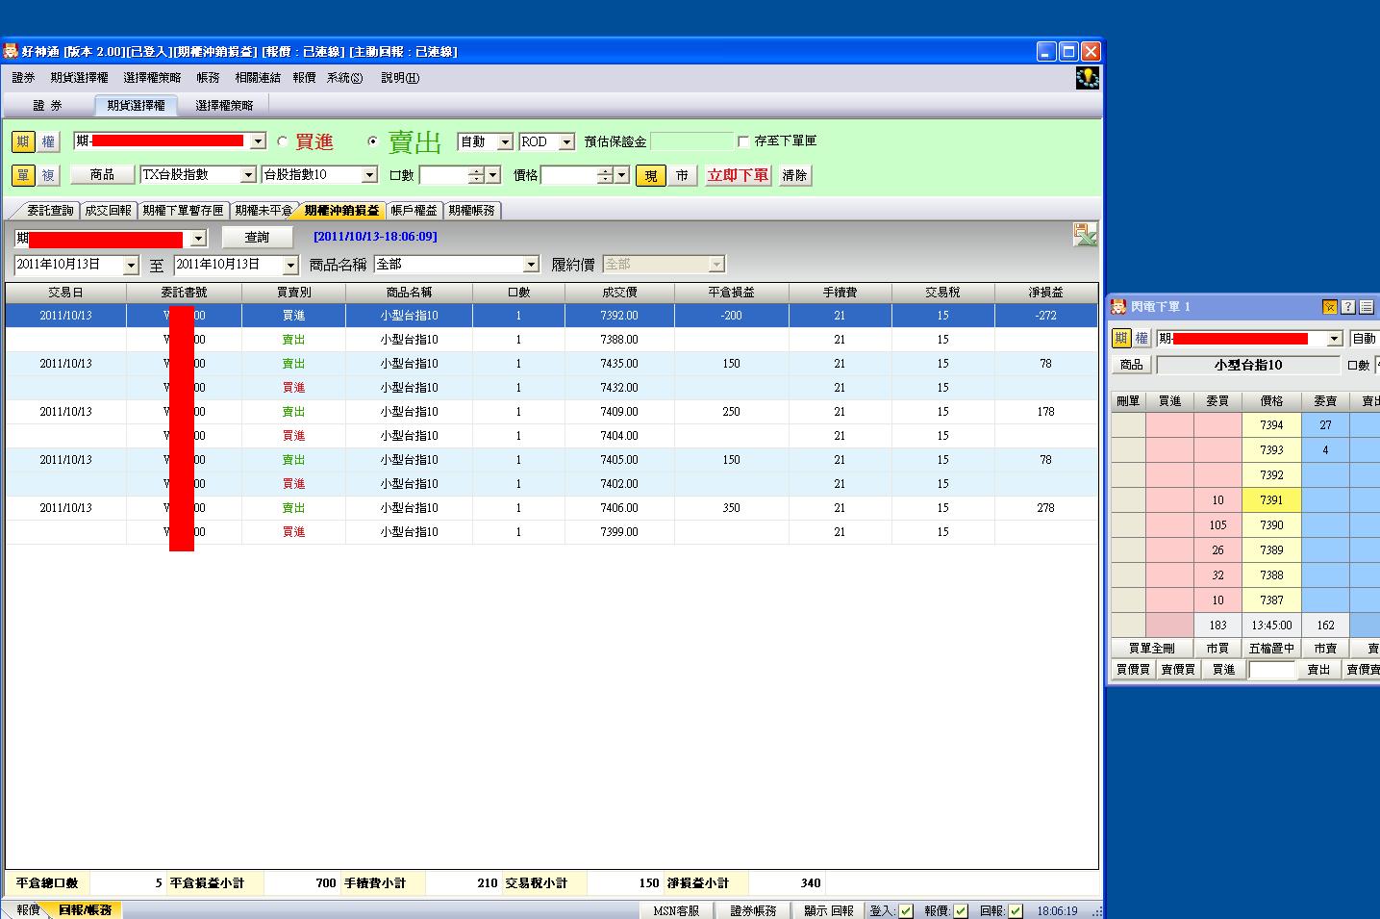Click the 價格 price spinner
The image size is (1380, 919).
tap(605, 175)
